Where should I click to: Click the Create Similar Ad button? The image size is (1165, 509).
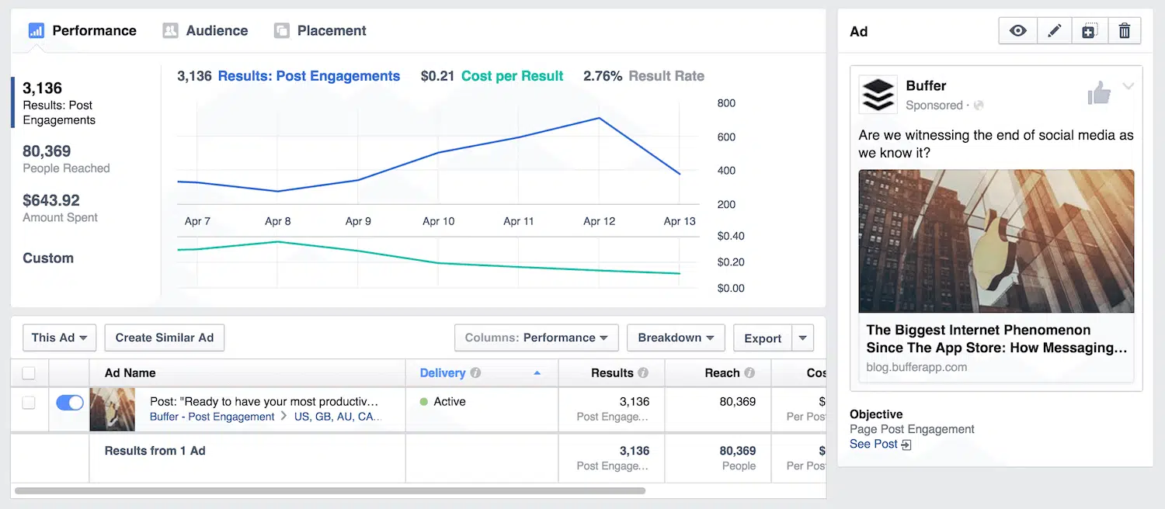point(164,338)
